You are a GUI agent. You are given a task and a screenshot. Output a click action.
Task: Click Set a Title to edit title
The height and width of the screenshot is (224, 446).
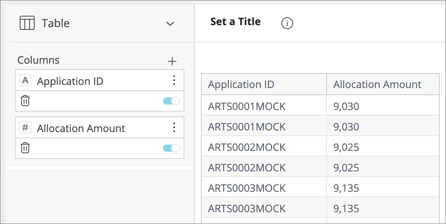pos(235,22)
